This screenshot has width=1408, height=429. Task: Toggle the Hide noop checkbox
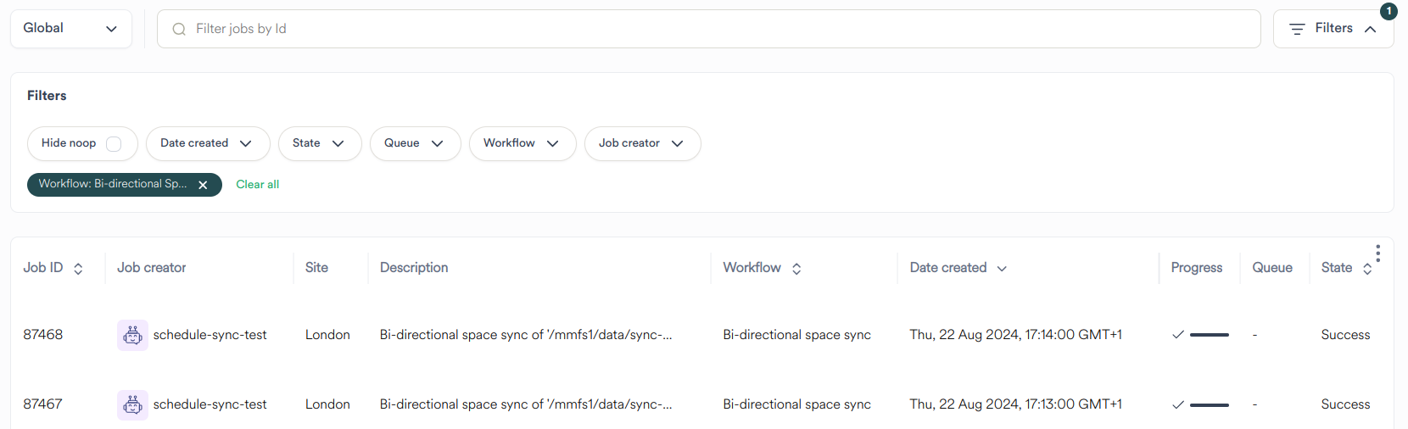click(x=114, y=144)
